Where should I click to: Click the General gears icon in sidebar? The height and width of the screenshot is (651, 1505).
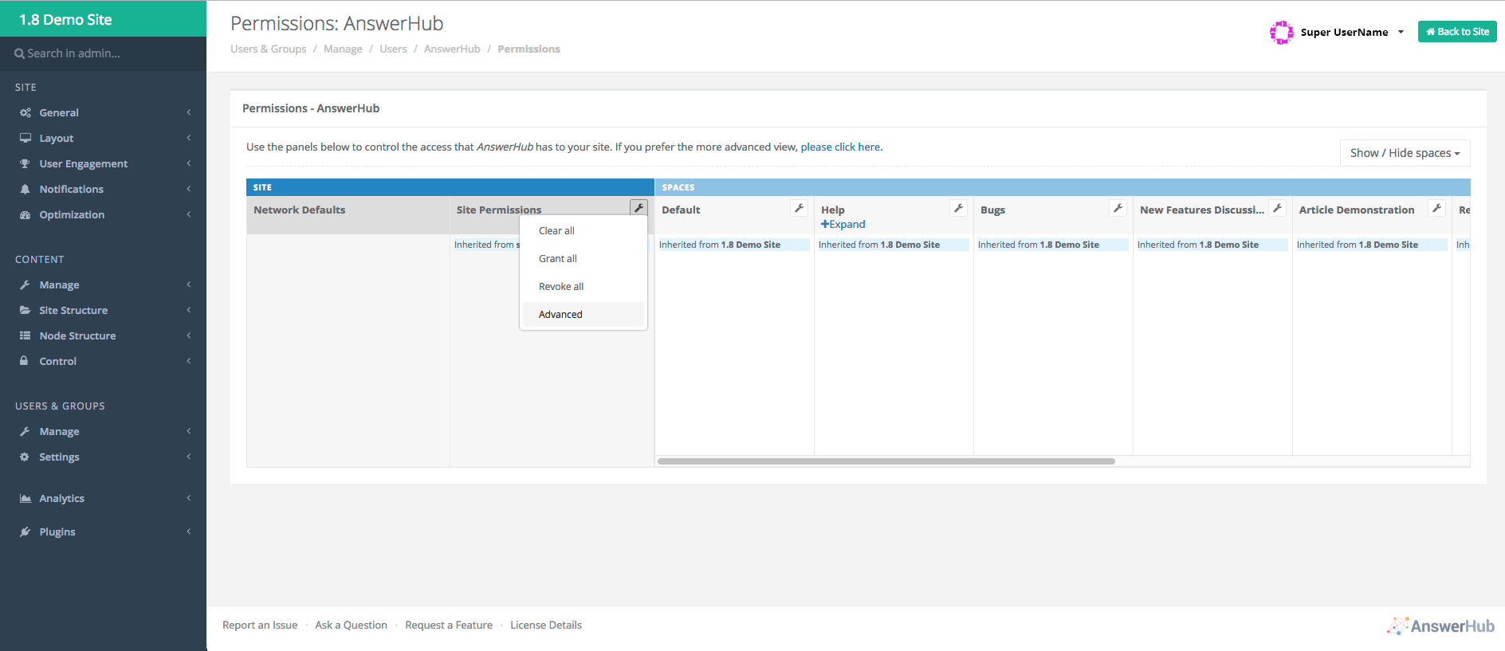point(26,112)
